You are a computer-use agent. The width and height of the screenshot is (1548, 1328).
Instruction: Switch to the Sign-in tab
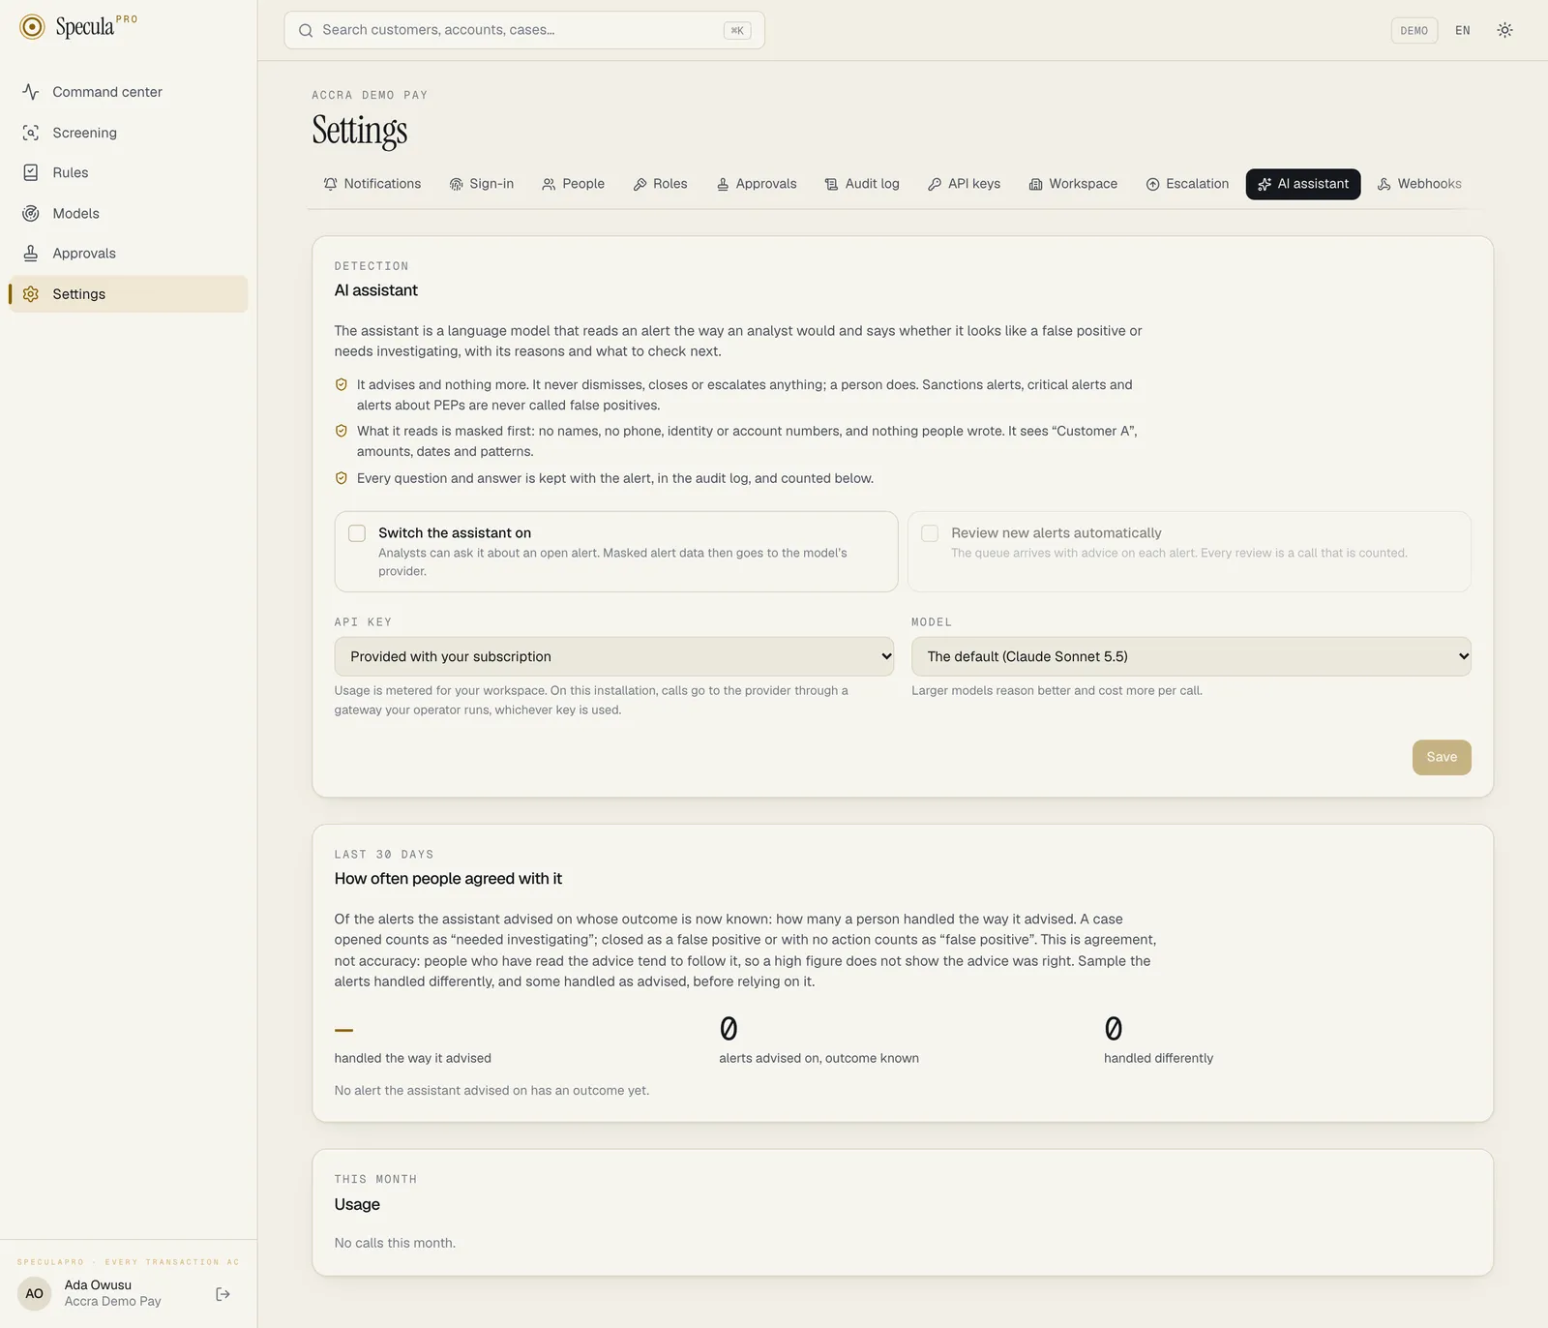482,184
